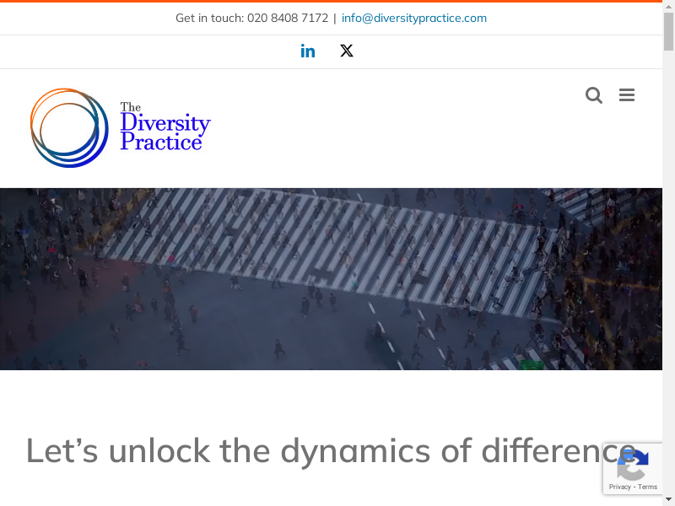Open the X (Twitter) social icon
The height and width of the screenshot is (506, 675).
click(347, 51)
